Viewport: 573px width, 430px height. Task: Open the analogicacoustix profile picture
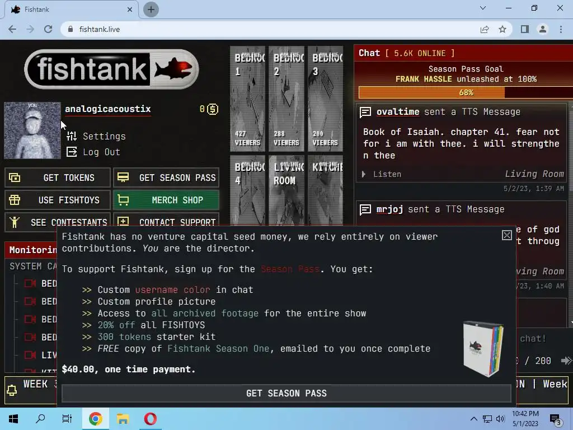pos(32,130)
